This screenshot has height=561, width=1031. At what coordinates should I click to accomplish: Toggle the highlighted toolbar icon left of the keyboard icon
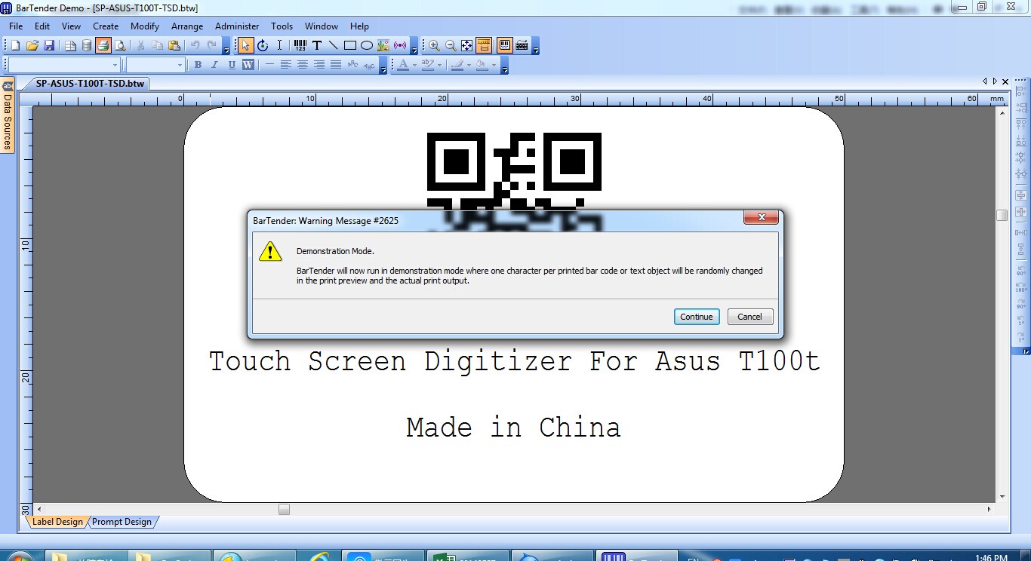point(505,46)
